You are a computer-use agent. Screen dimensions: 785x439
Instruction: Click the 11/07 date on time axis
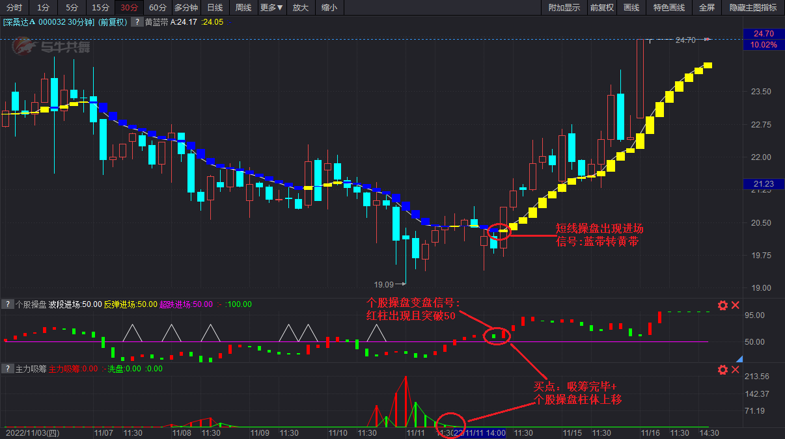[x=103, y=432]
